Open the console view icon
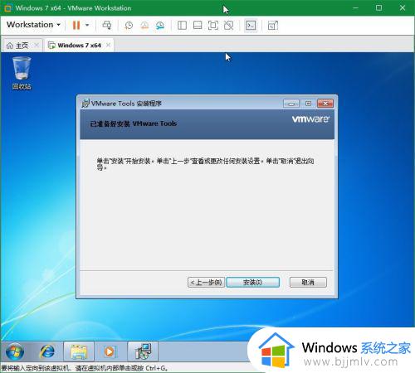The width and height of the screenshot is (415, 373). pos(251,26)
